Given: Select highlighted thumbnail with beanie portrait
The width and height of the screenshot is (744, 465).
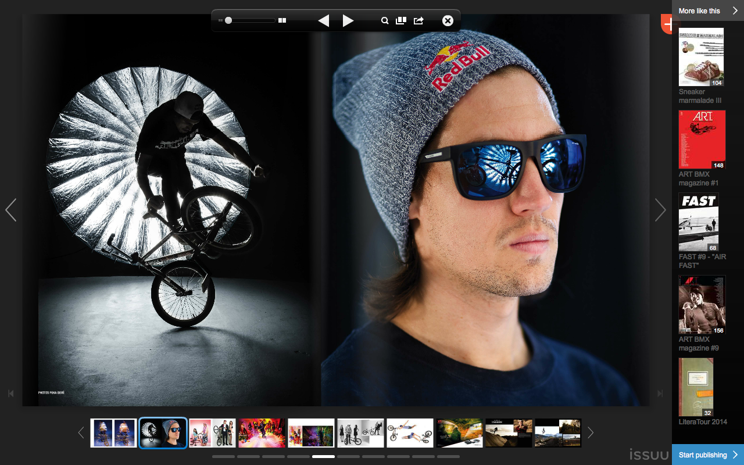Looking at the screenshot, I should tap(163, 433).
